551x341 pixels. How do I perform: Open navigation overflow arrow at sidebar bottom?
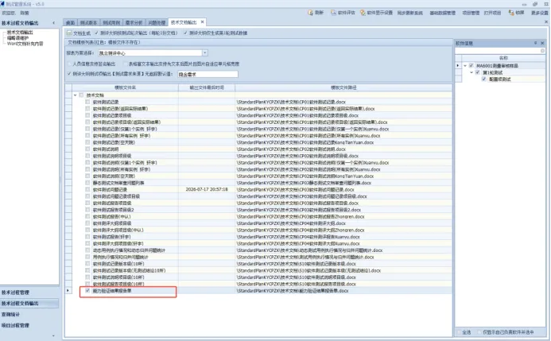click(53, 335)
